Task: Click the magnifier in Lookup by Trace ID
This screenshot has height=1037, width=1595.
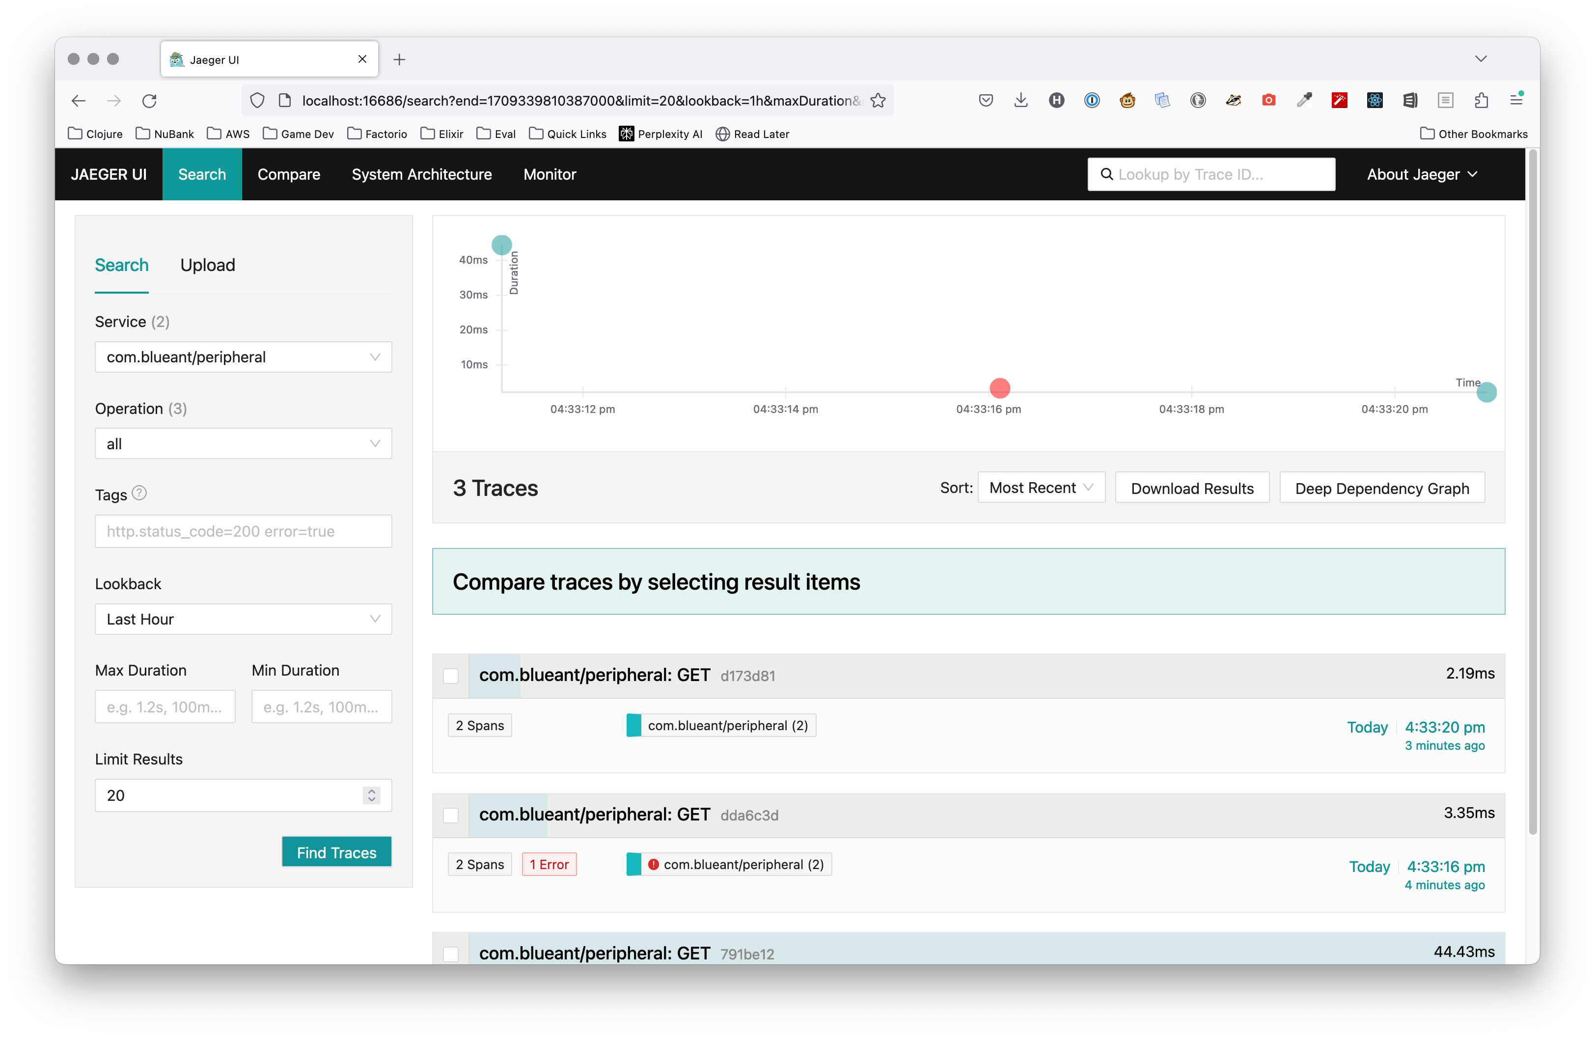Action: click(1106, 174)
